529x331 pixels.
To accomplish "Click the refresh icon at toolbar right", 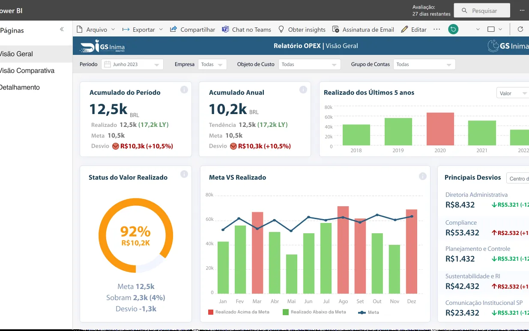I will 520,29.
